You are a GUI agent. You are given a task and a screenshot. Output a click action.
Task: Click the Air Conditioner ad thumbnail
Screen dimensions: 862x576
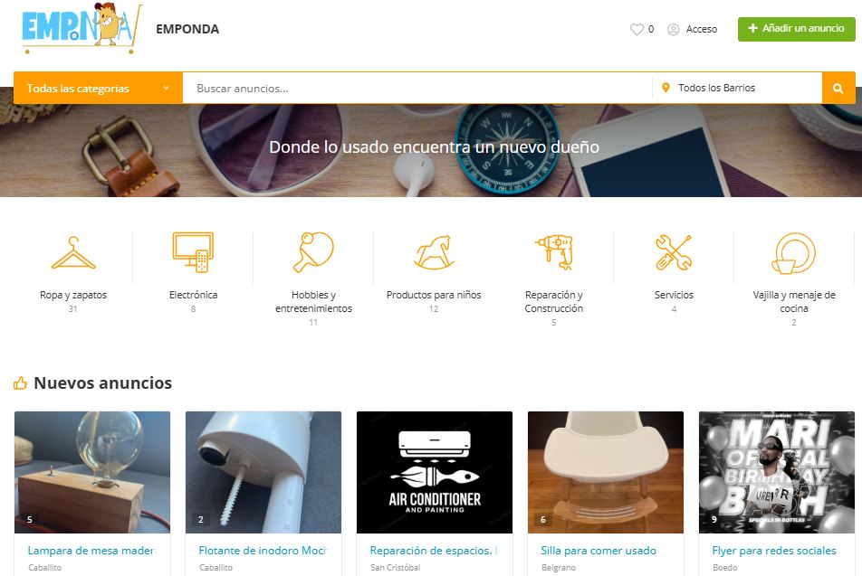[435, 472]
